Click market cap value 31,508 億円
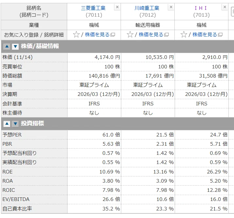This screenshot has width=234, height=218. click(x=213, y=76)
